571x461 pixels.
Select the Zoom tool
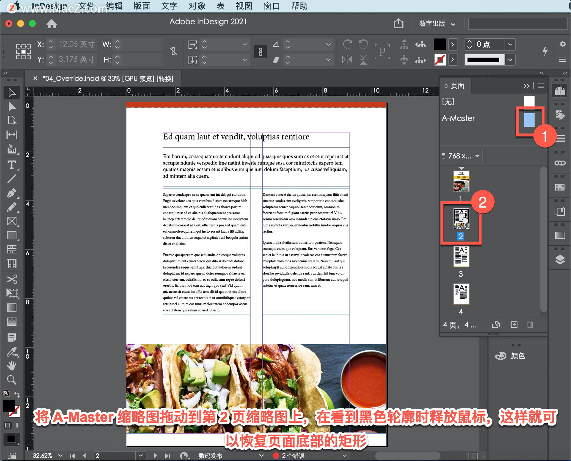point(12,380)
